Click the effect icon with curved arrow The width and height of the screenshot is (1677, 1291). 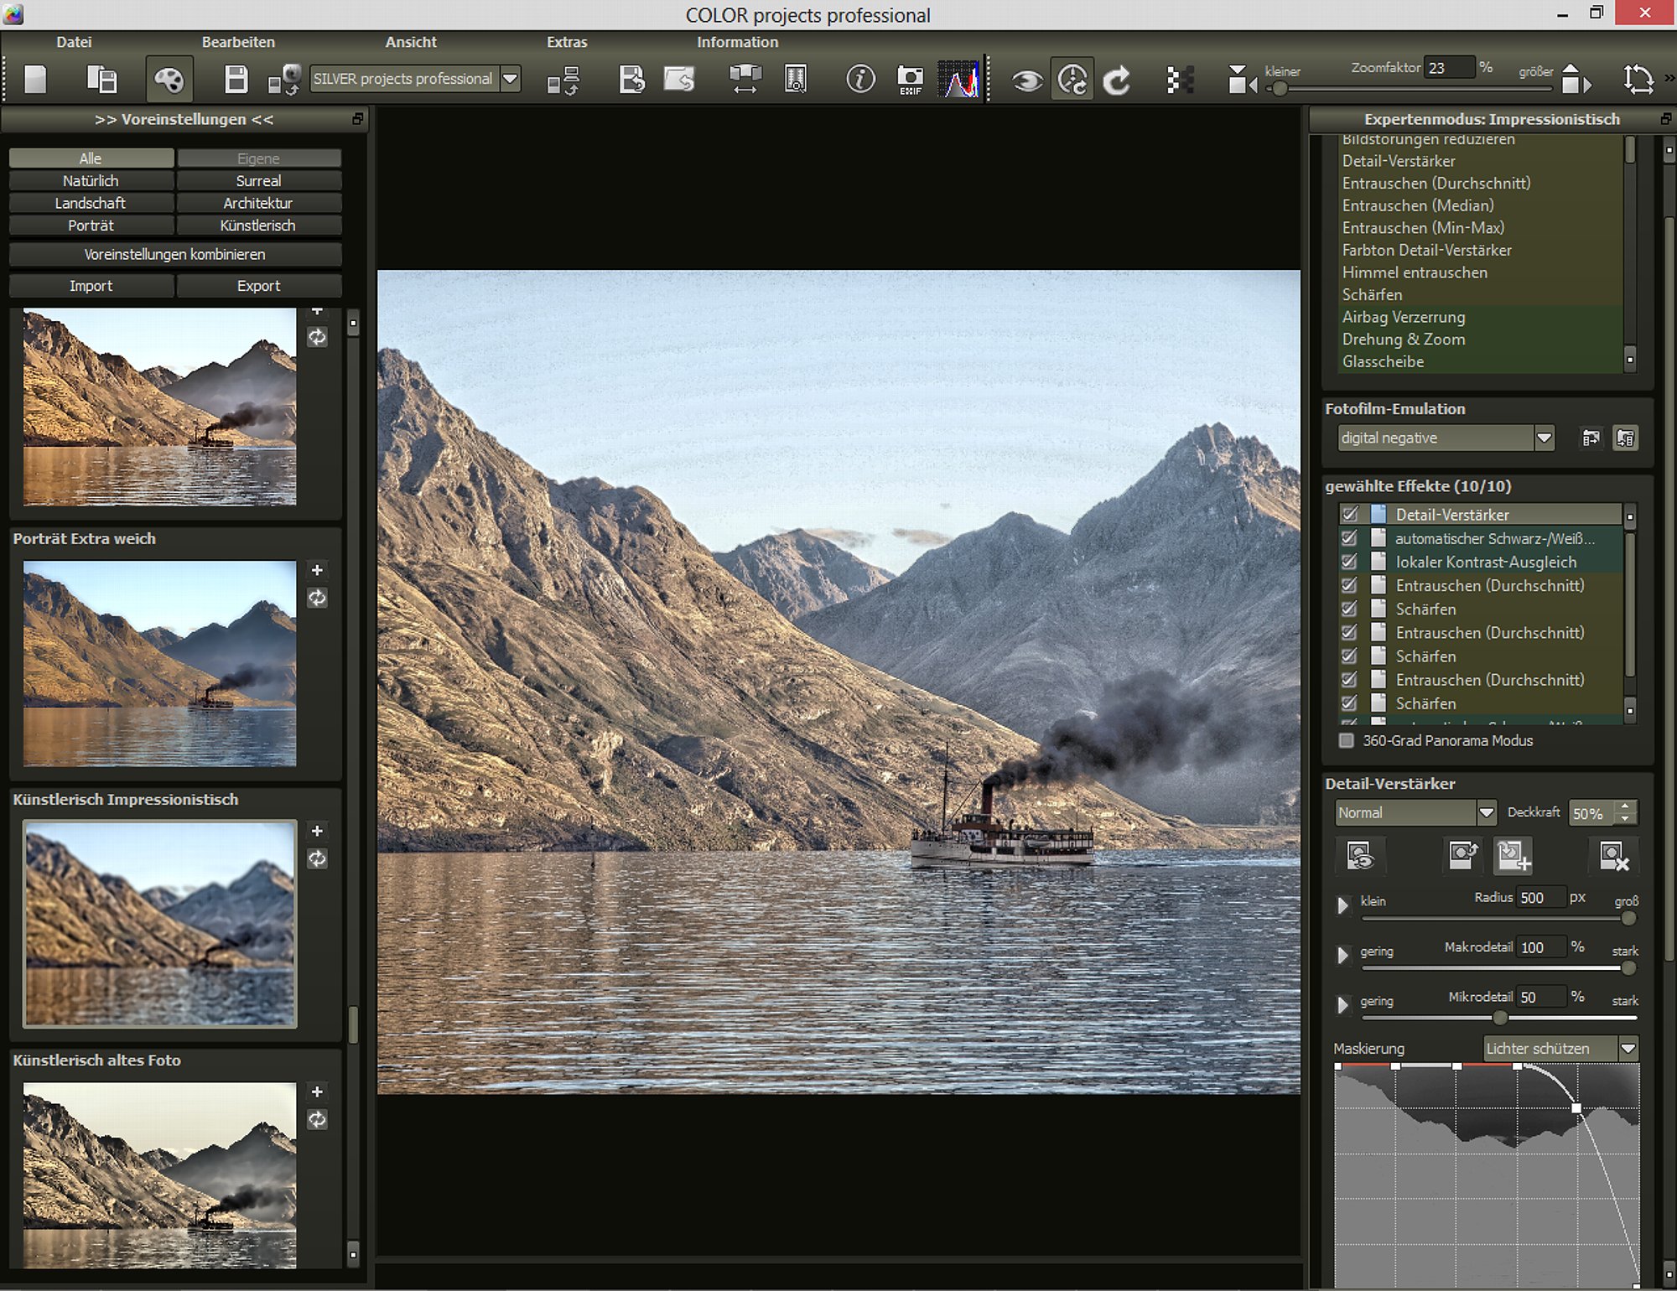(x=1463, y=856)
